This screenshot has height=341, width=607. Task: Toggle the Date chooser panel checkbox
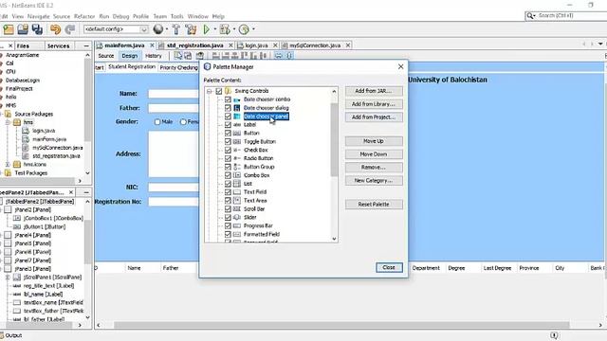coord(228,117)
